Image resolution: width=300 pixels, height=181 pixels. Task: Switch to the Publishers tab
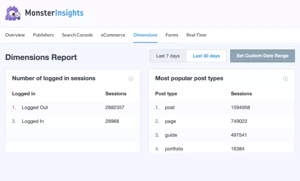click(44, 35)
